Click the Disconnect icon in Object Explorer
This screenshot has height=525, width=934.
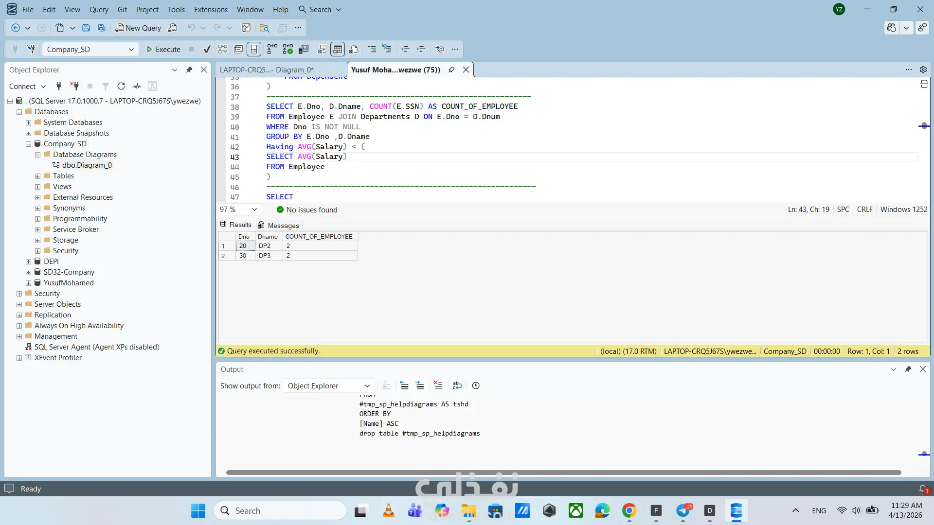tap(74, 86)
